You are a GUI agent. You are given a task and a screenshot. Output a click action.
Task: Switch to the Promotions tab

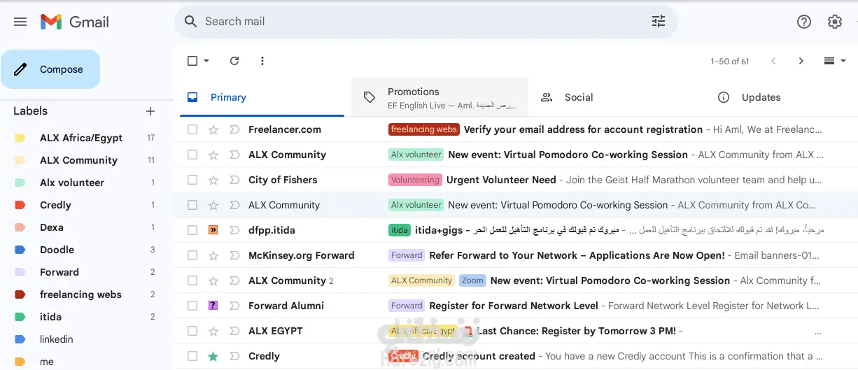(x=439, y=97)
